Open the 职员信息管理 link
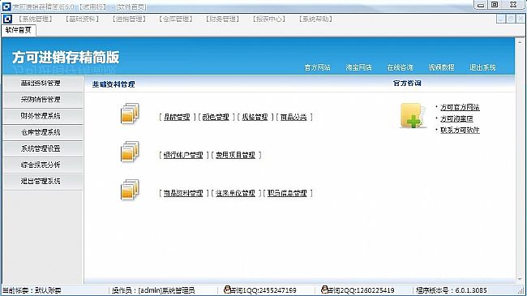 [x=287, y=193]
